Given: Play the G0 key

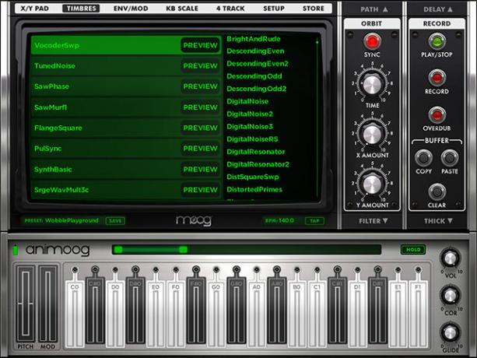Looking at the screenshot, I should coord(216,315).
